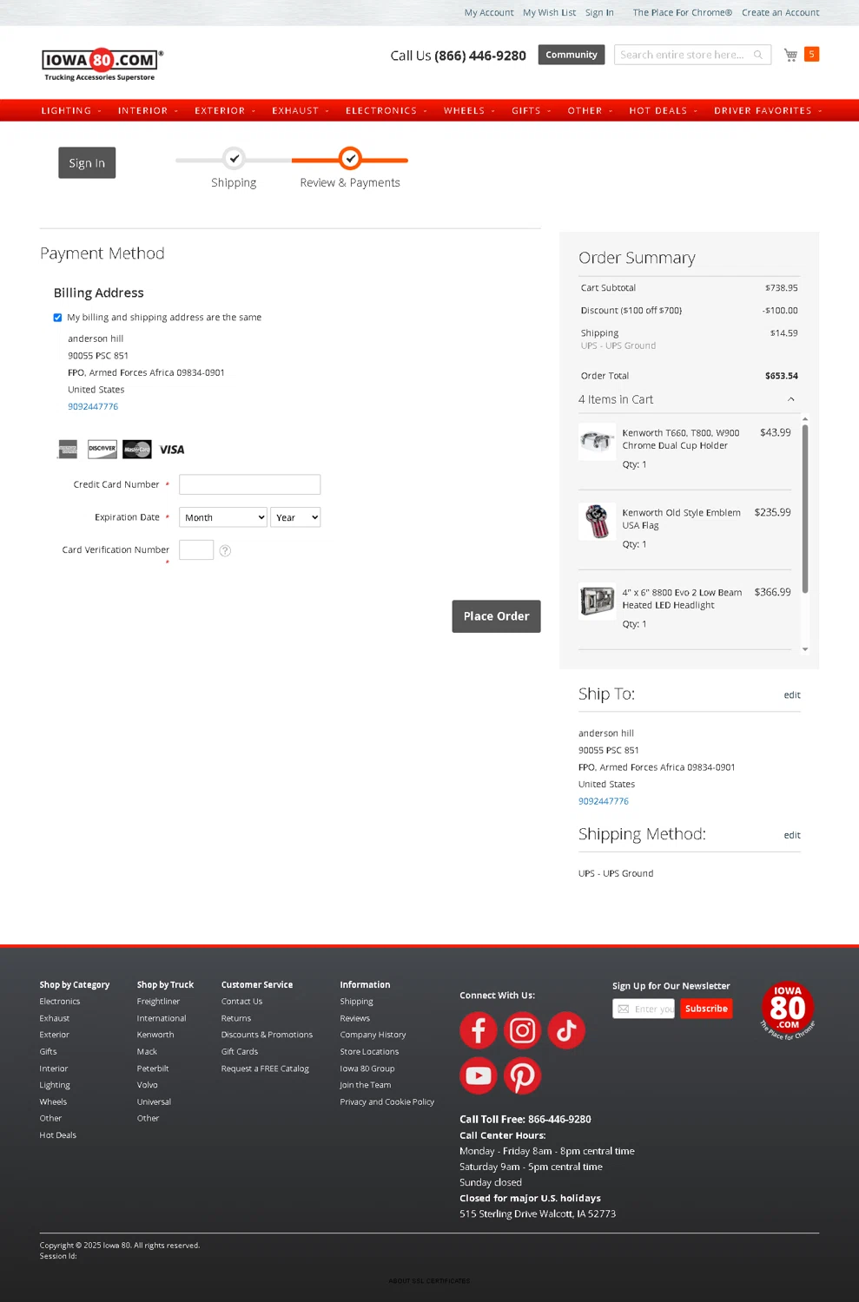859x1302 pixels.
Task: Open the YouTube social icon
Action: [479, 1075]
